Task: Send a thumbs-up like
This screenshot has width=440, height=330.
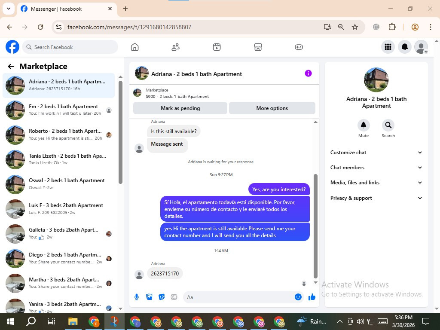Action: tap(312, 297)
